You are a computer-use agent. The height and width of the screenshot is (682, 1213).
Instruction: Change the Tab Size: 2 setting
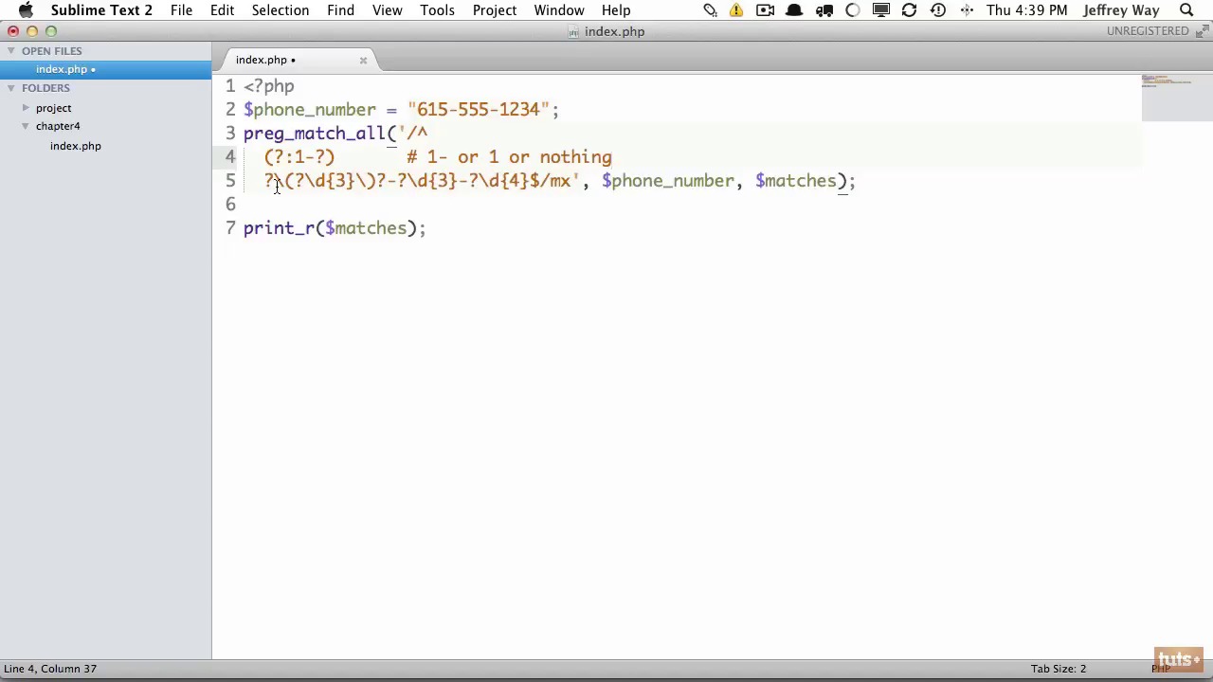tap(1059, 669)
